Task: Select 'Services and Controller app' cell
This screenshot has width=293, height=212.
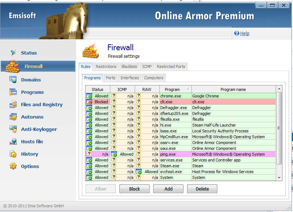Action: coord(234,160)
